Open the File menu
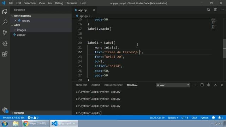Image resolution: width=226 pixels, height=127 pixels. tap(11, 3)
